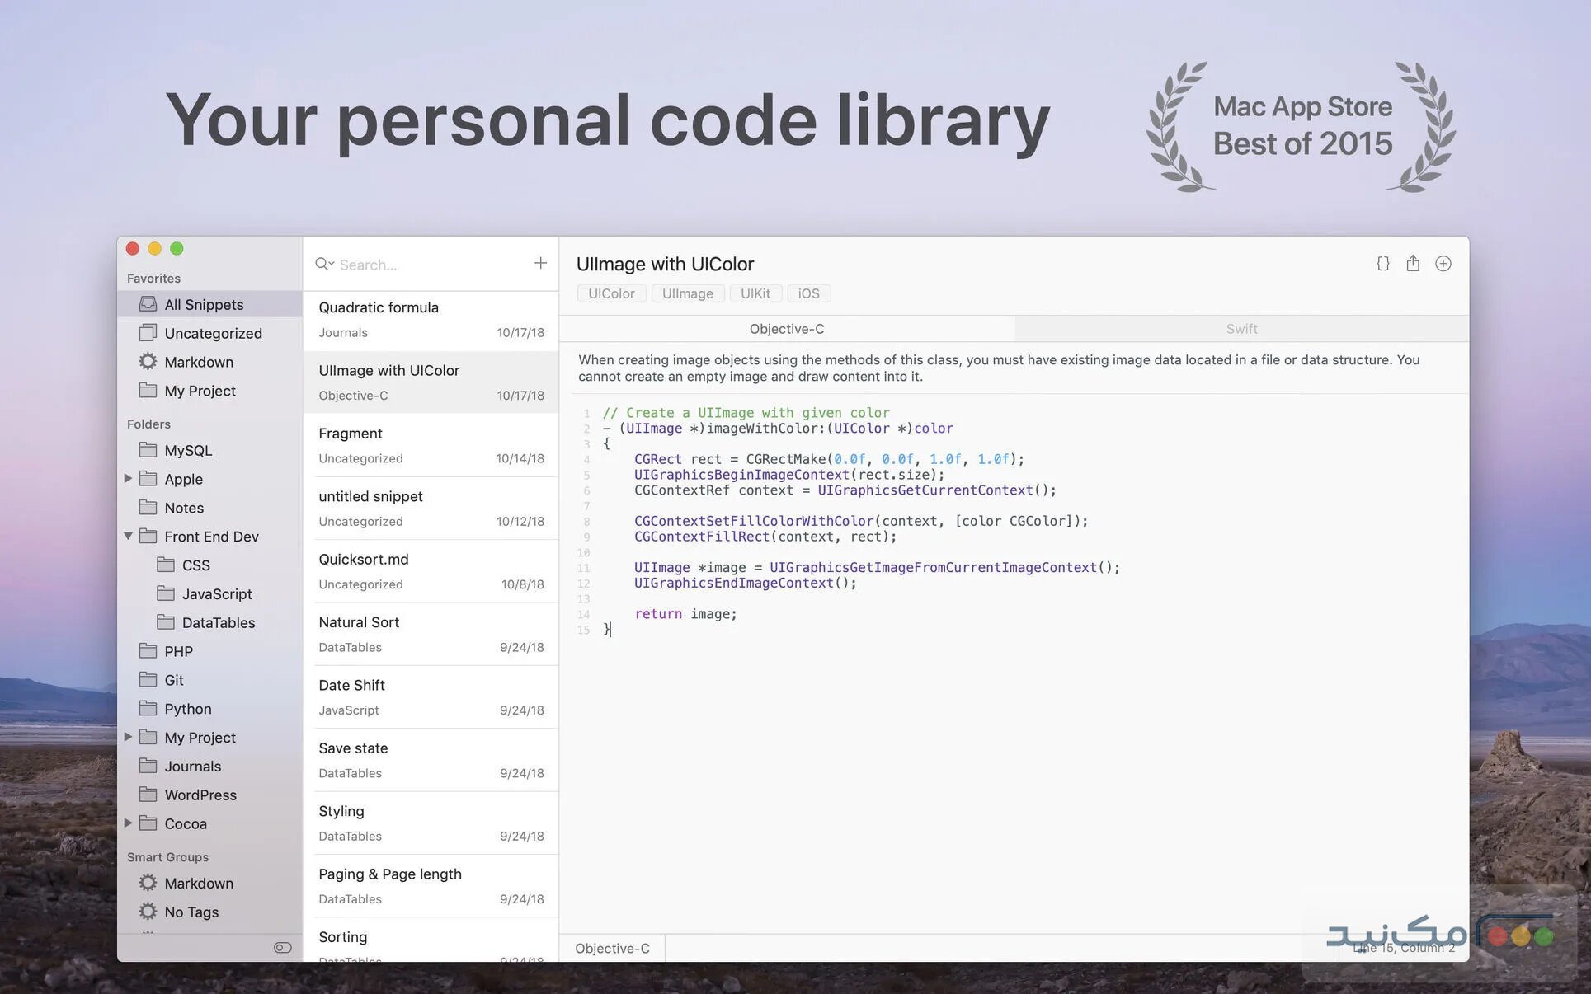Open the Markdown smart group gear icon

tap(148, 883)
